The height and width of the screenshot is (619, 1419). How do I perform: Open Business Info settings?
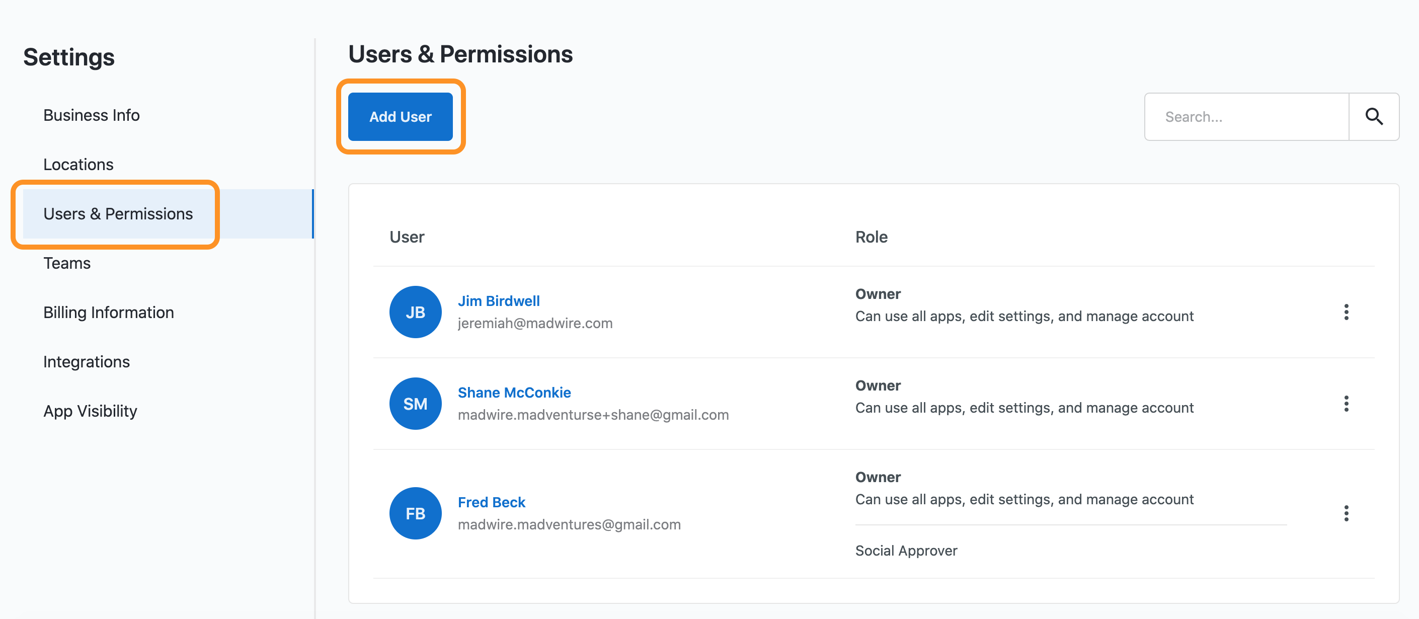(x=92, y=115)
